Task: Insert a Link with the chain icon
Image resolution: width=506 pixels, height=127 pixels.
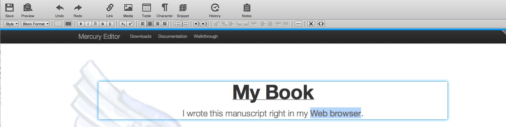Action: click(x=110, y=8)
